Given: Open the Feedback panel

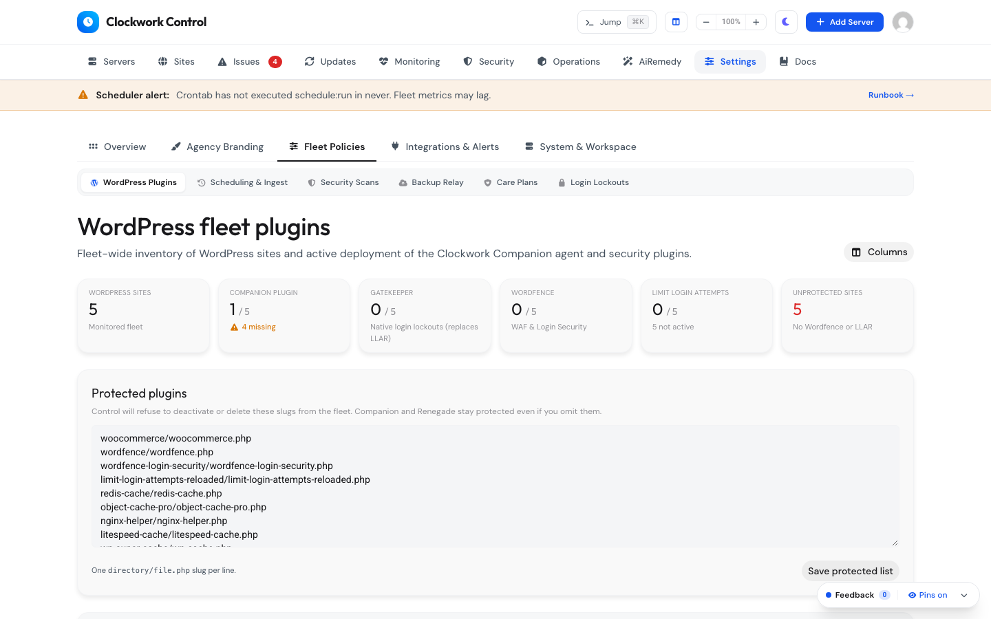Looking at the screenshot, I should 857,595.
